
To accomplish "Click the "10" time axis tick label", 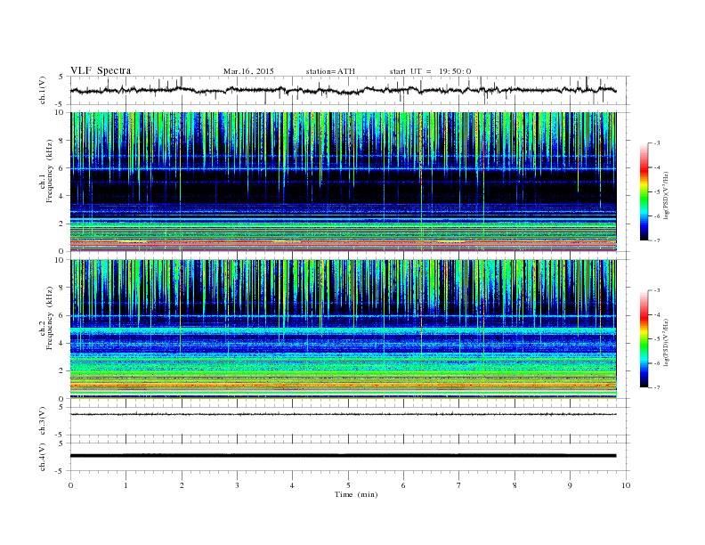I will (626, 485).
